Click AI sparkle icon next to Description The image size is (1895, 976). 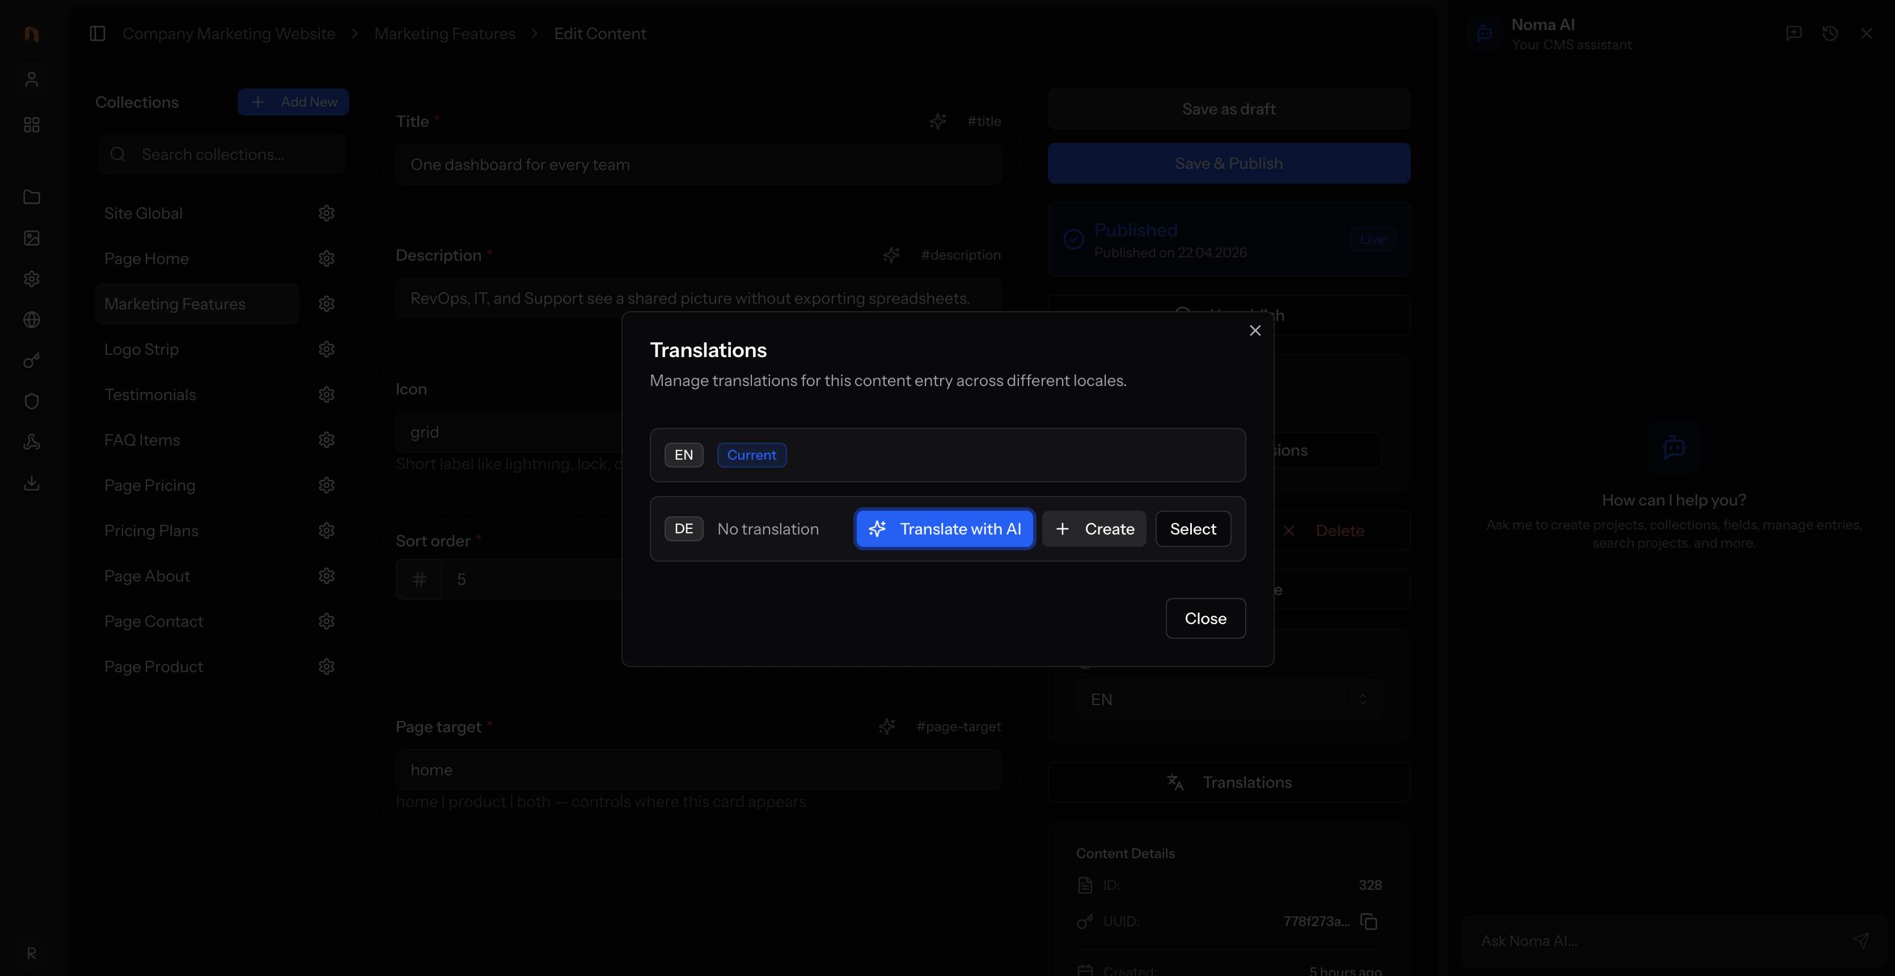tap(891, 255)
